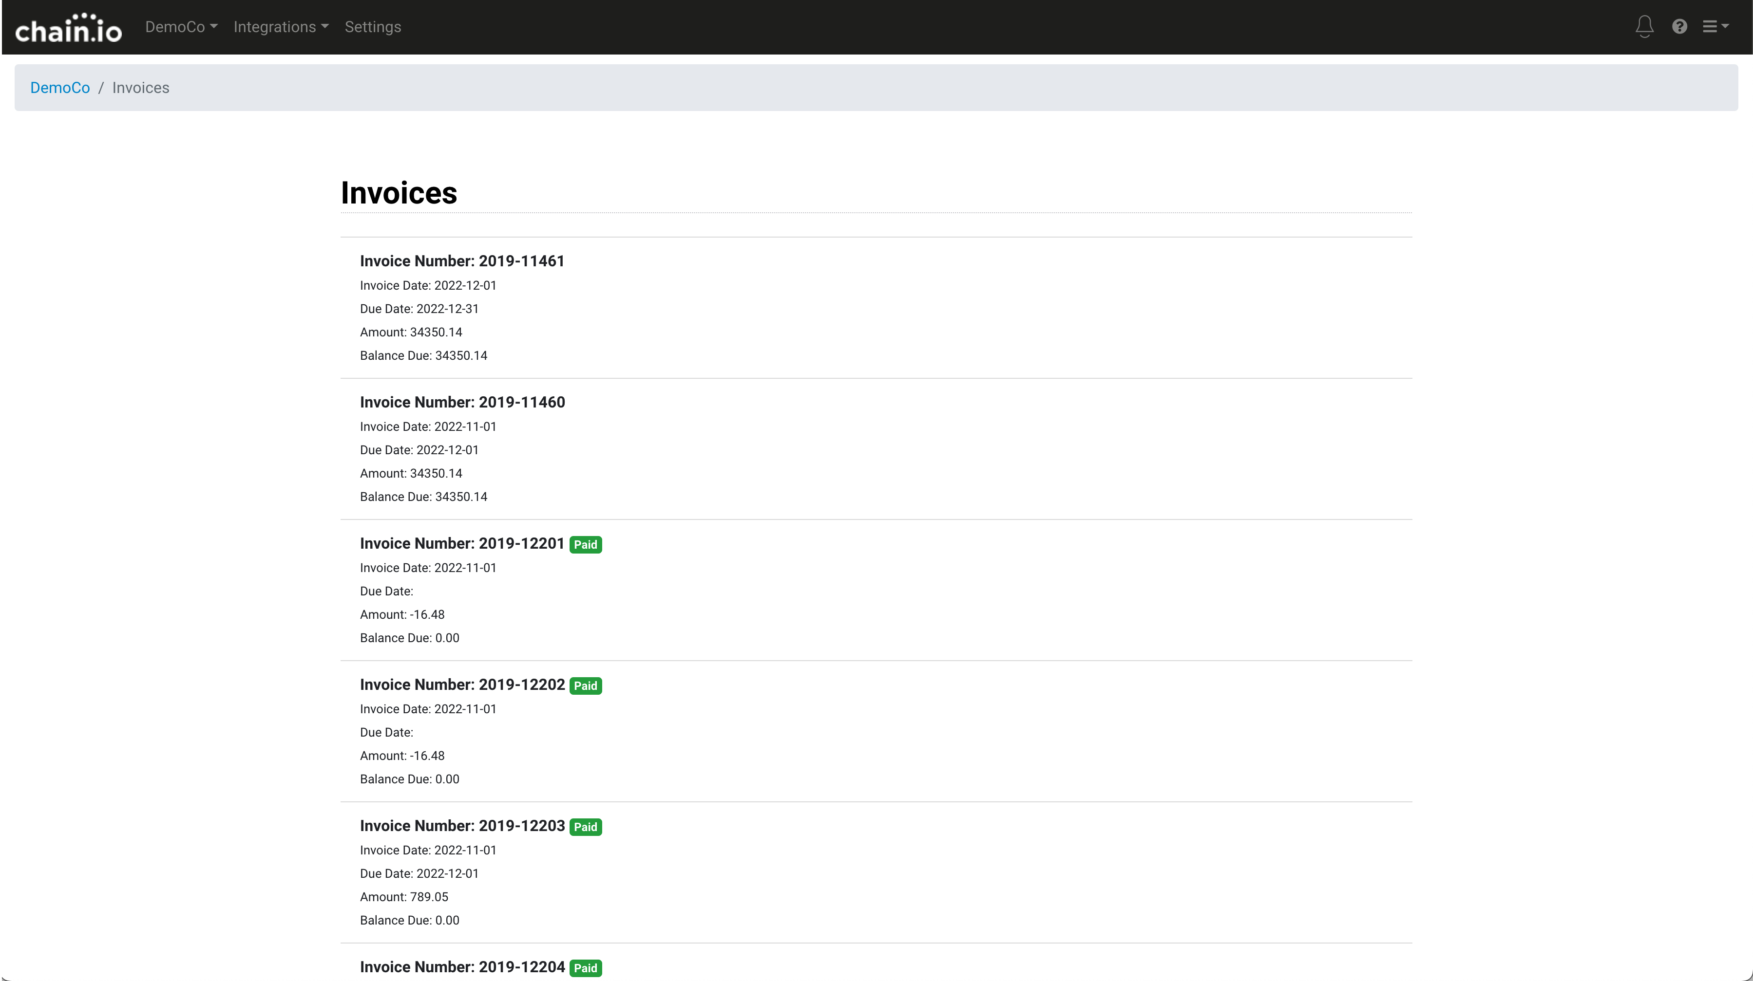Click the help question mark icon
The height and width of the screenshot is (981, 1753).
[x=1679, y=26]
